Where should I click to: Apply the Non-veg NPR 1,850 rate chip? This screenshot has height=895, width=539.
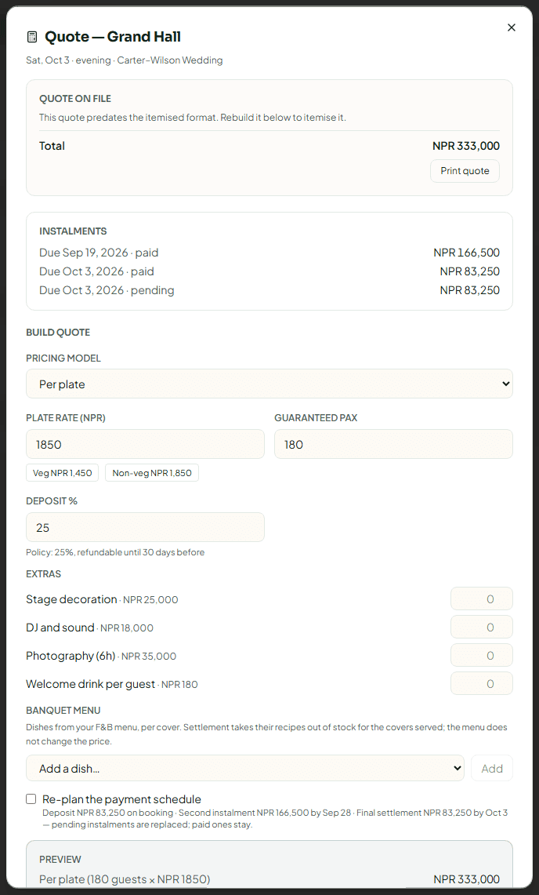point(152,473)
